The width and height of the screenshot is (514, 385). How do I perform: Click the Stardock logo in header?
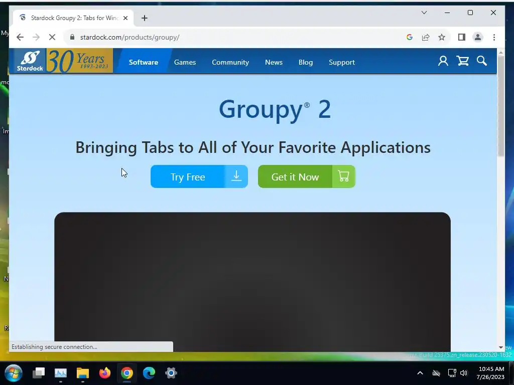coord(30,61)
